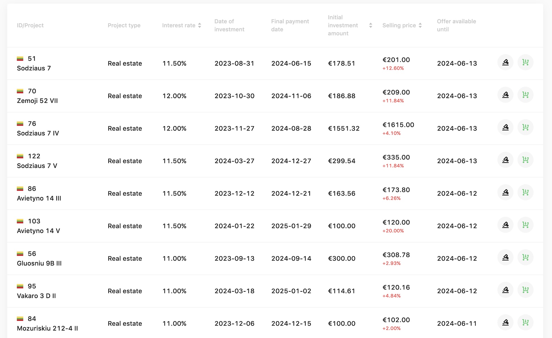Open Gluosniu 9B III project name

39,263
